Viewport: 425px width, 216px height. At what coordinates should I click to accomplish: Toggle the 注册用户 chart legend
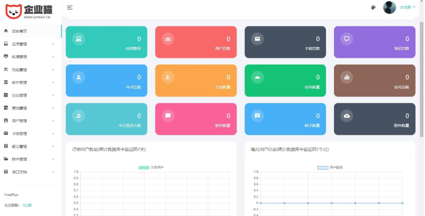click(151, 167)
